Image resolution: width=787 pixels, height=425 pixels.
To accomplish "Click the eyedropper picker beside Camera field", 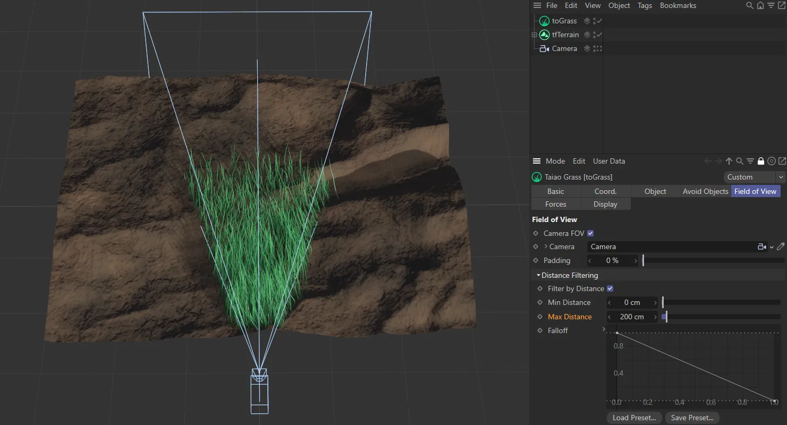I will tap(780, 246).
